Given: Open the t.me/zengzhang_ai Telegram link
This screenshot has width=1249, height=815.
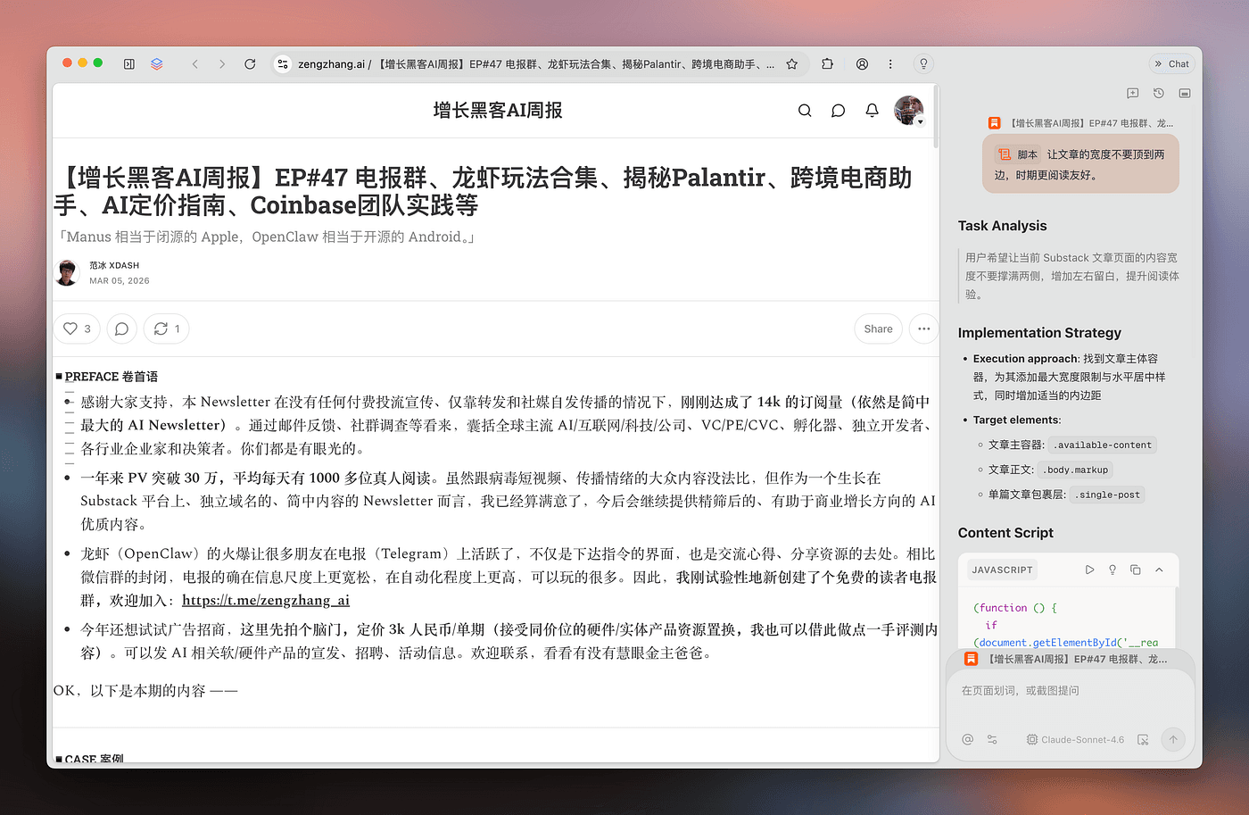Looking at the screenshot, I should [266, 600].
